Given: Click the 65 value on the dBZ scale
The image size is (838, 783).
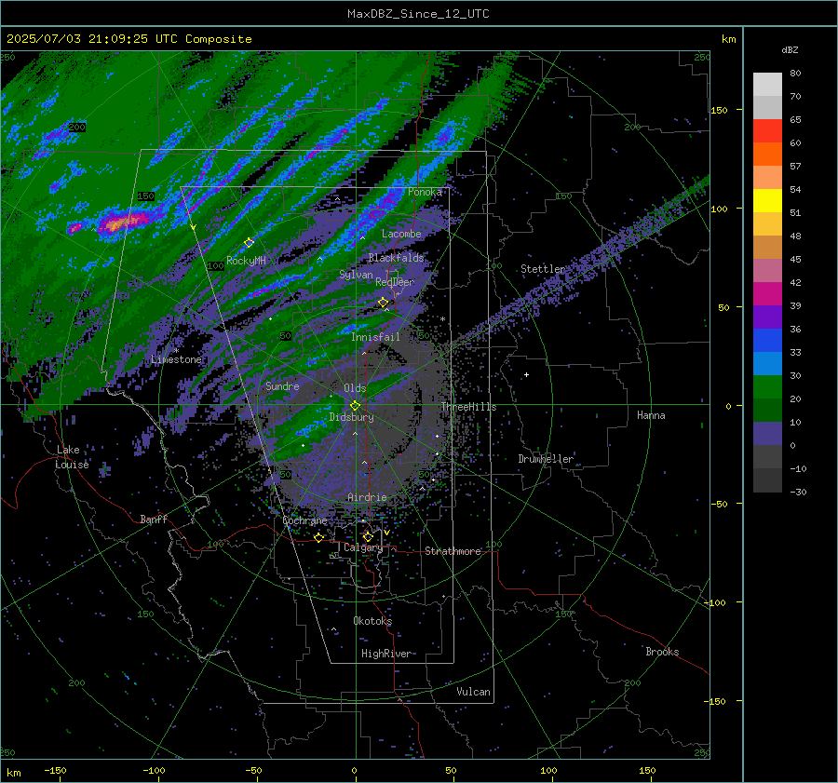Looking at the screenshot, I should point(795,120).
